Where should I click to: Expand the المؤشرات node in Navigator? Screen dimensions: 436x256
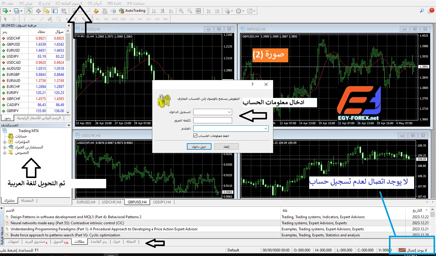tap(5, 142)
